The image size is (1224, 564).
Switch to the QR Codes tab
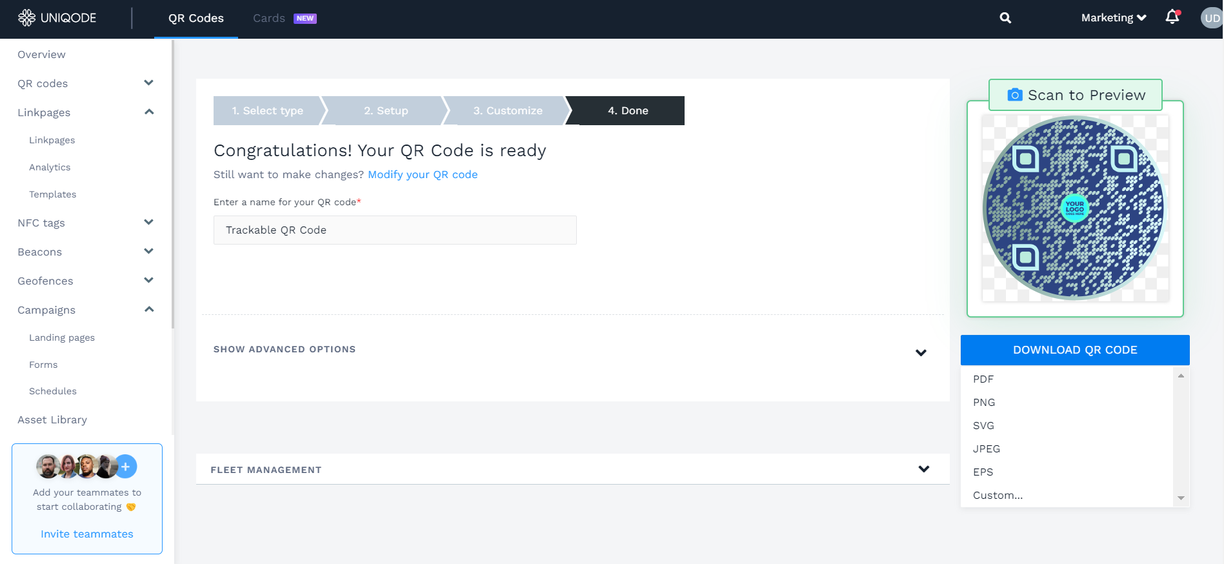pos(196,19)
